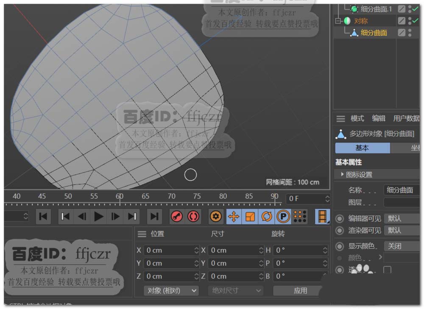424x309 pixels.
Task: Play the animation forwards
Action: tap(98, 217)
